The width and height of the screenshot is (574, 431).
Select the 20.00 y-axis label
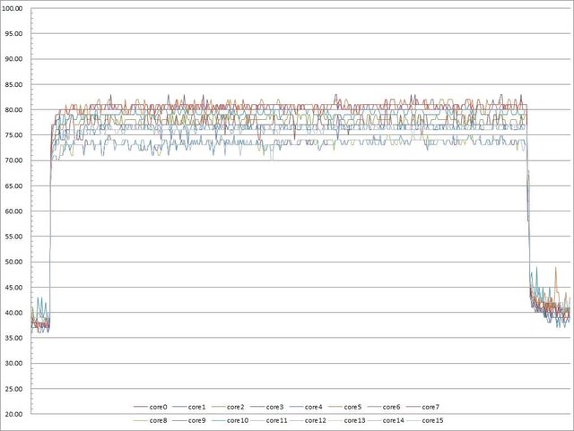pos(16,414)
